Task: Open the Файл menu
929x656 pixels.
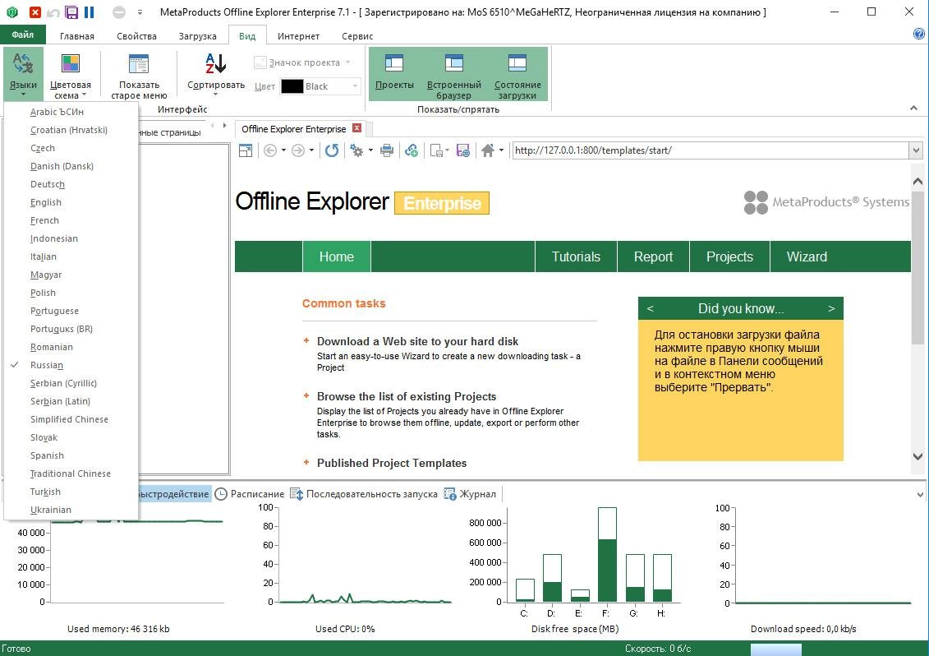Action: (22, 35)
